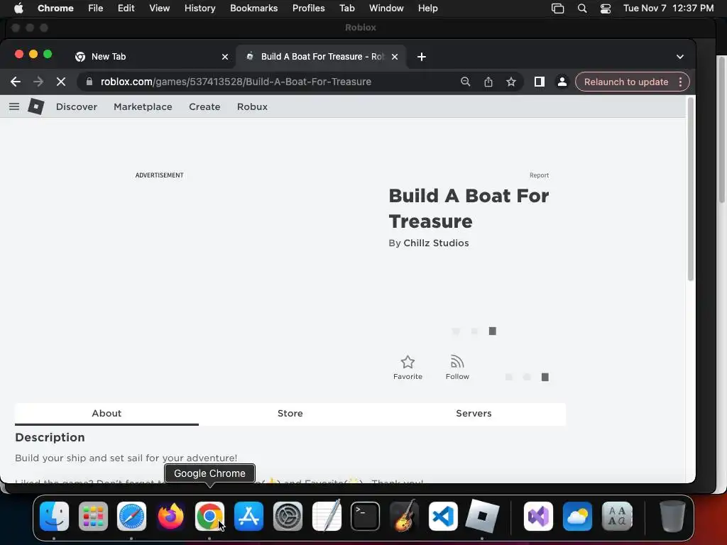This screenshot has height=545, width=727.
Task: Open the File menu
Action: (x=96, y=9)
